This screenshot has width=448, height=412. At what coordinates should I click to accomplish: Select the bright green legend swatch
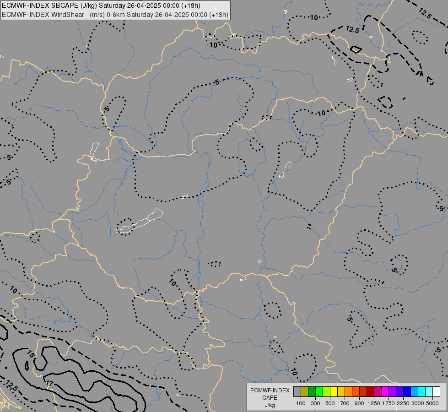(x=319, y=391)
